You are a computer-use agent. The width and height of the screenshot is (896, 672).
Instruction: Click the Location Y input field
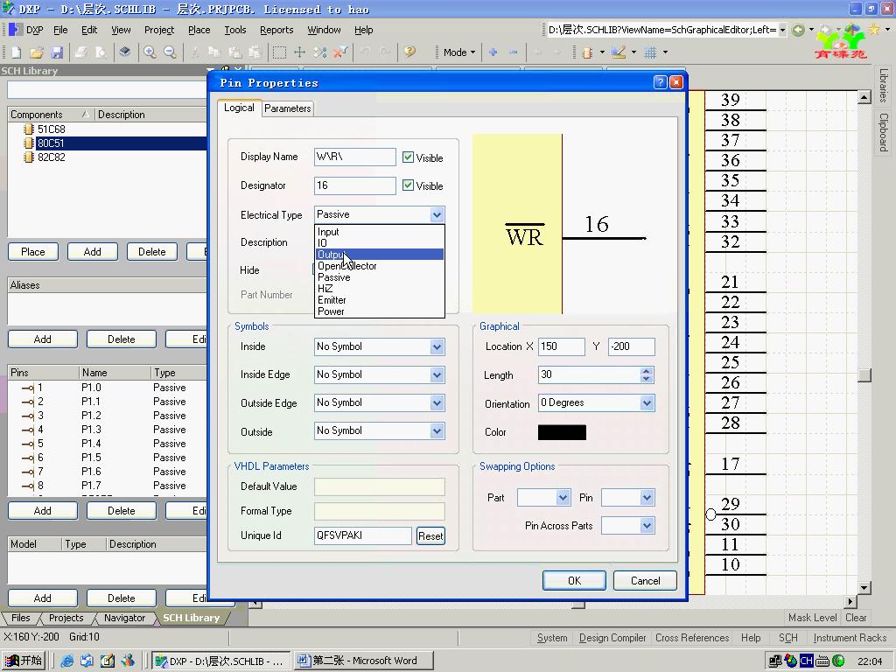point(632,346)
